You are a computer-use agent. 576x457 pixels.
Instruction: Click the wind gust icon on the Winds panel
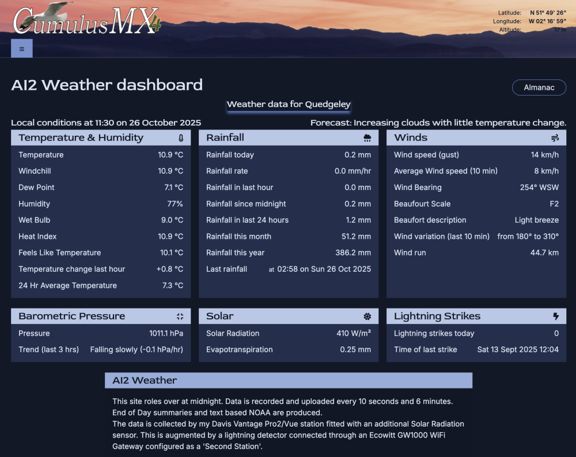coord(555,137)
